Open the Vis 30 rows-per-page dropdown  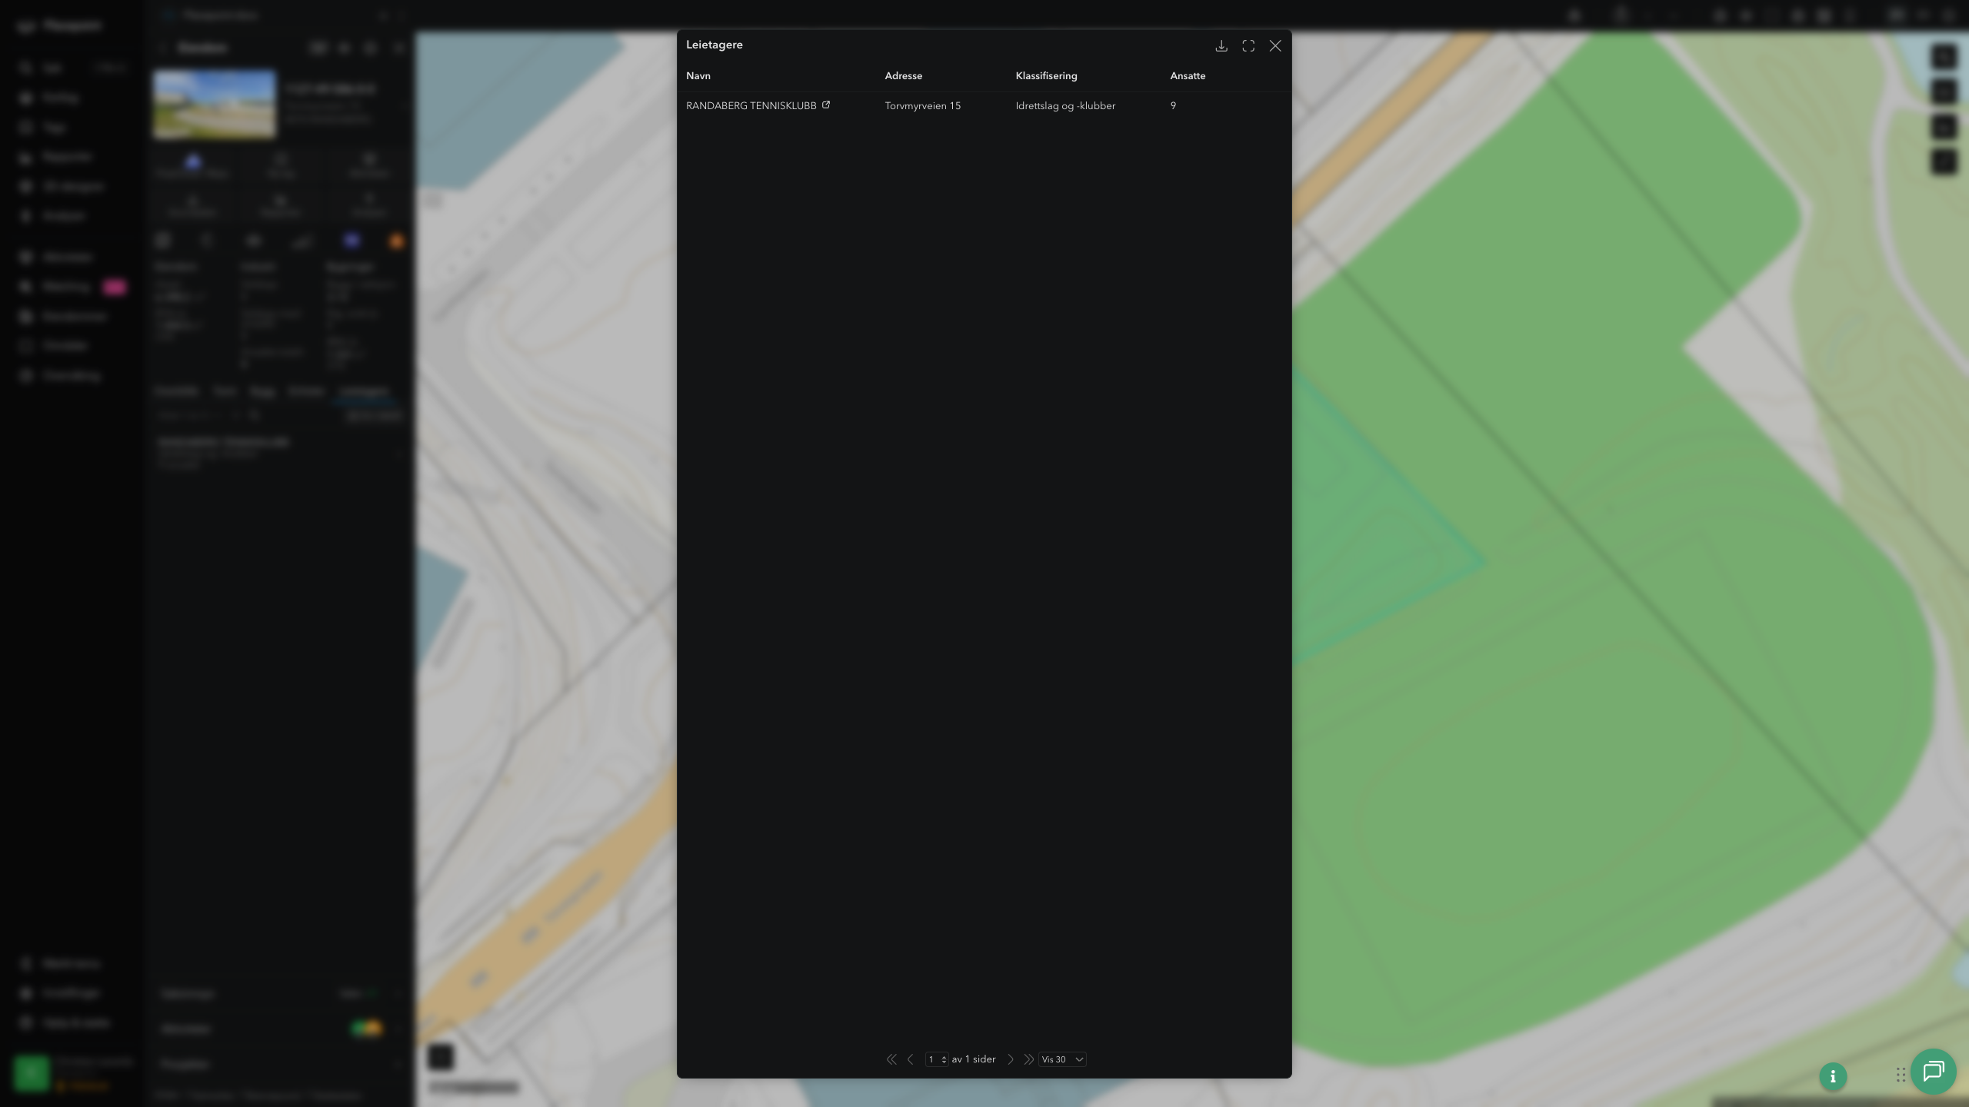click(x=1062, y=1059)
